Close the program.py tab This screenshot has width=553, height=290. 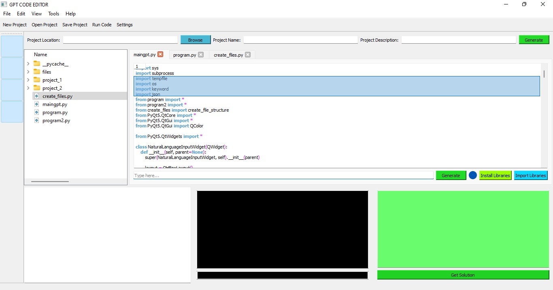click(x=201, y=55)
